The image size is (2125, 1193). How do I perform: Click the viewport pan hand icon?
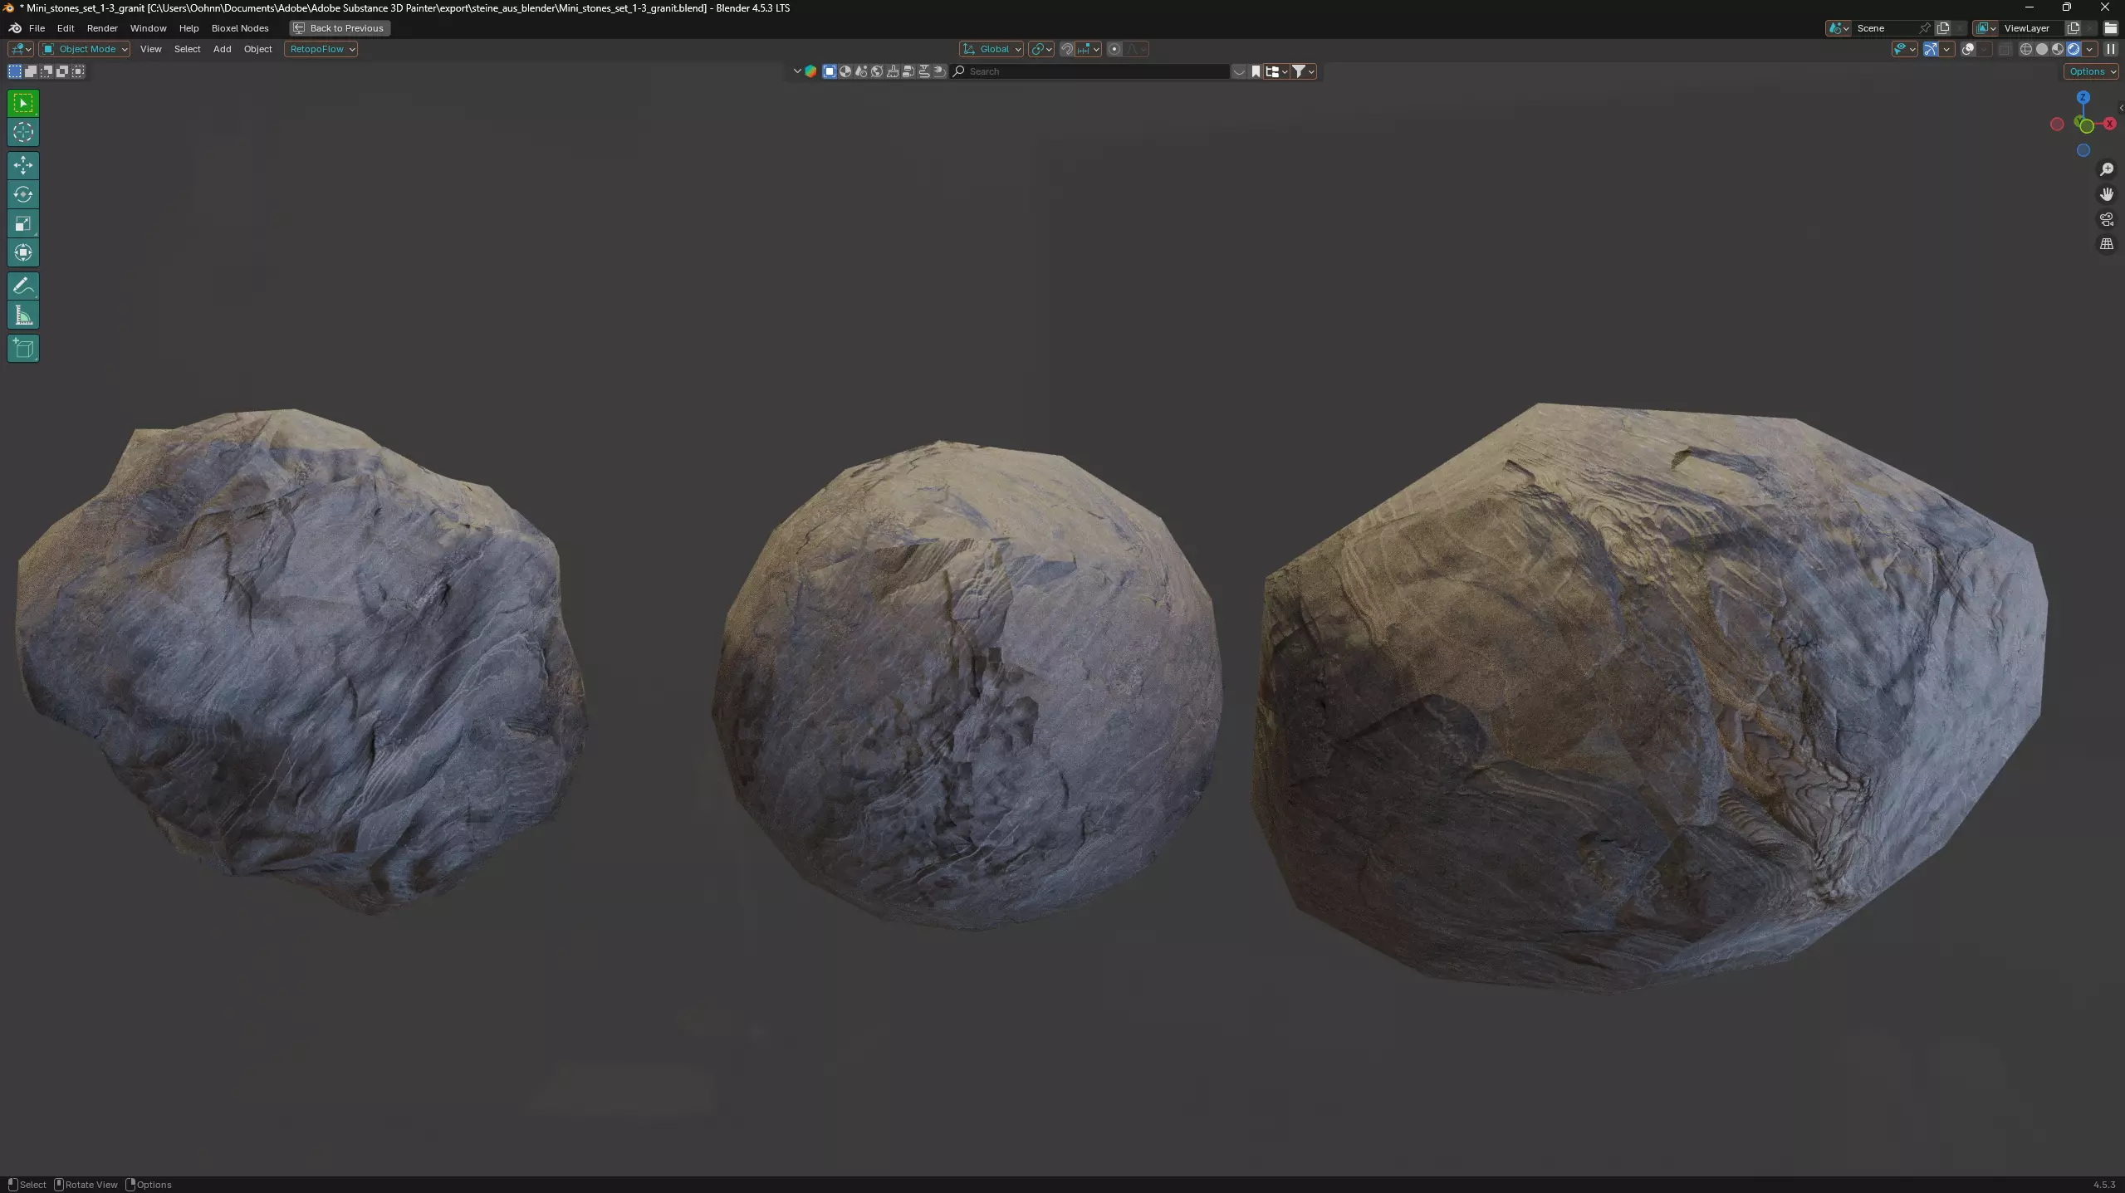pos(2107,194)
